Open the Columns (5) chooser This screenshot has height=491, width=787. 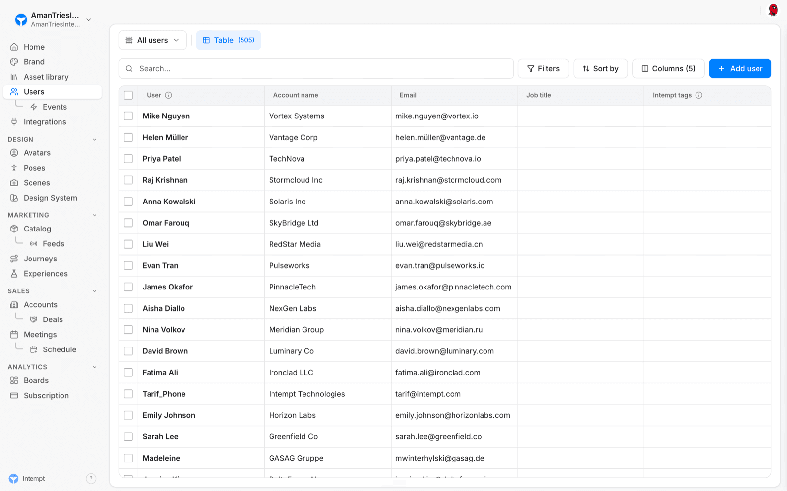coord(668,69)
